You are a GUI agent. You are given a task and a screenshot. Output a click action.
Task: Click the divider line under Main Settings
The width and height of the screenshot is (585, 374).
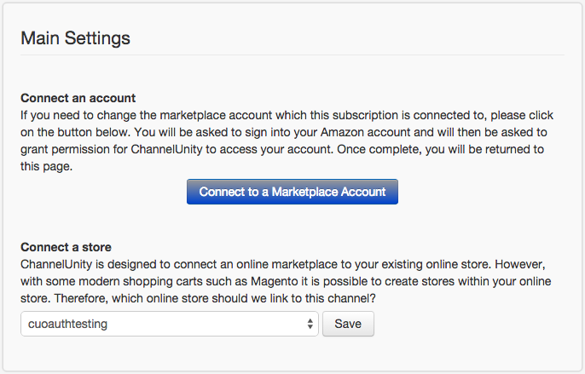(x=292, y=55)
